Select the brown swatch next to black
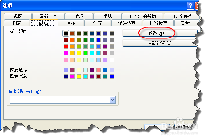 (x=72, y=33)
